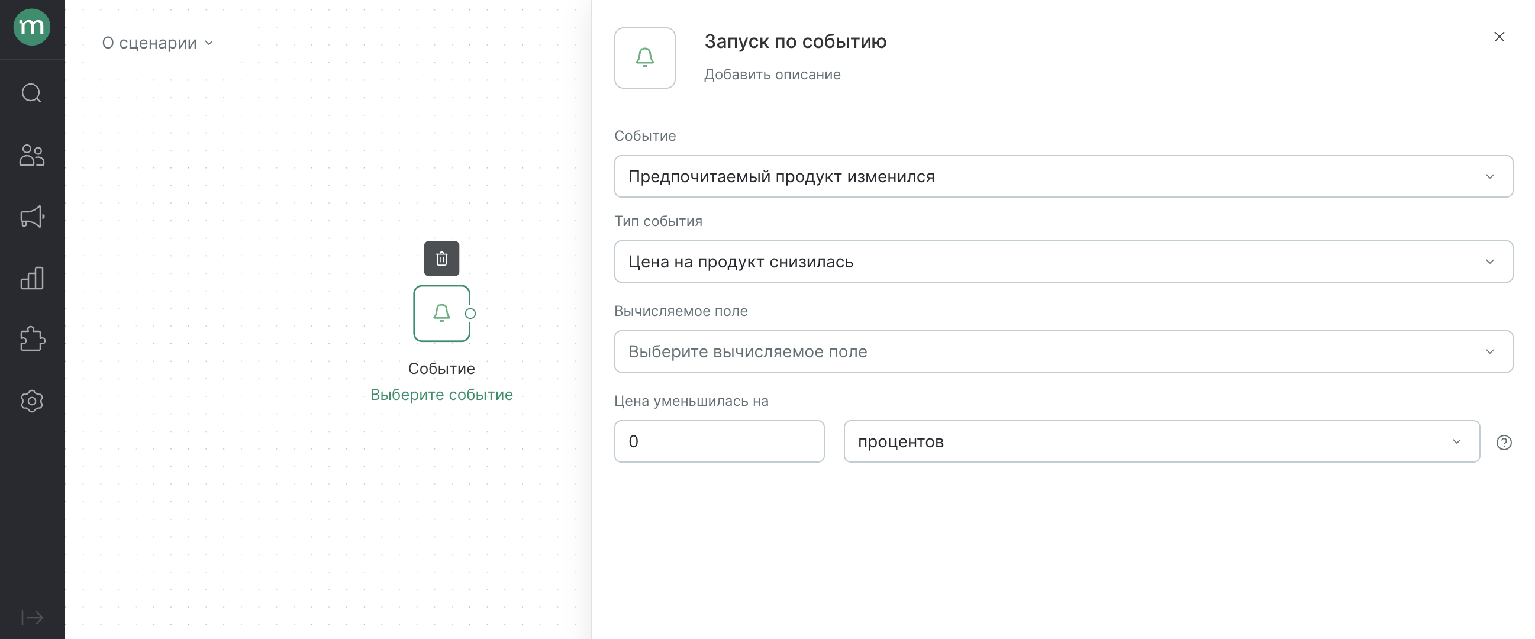This screenshot has width=1535, height=639.
Task: Open the green 'm' logo home
Action: [31, 27]
